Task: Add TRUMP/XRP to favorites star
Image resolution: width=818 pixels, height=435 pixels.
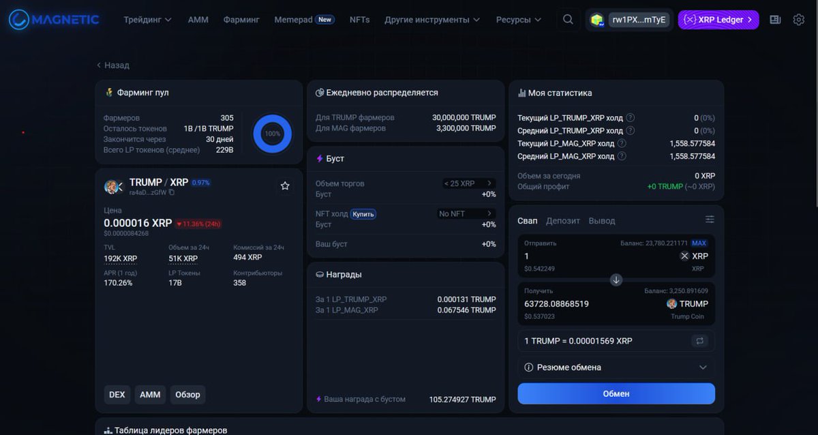Action: click(x=285, y=185)
